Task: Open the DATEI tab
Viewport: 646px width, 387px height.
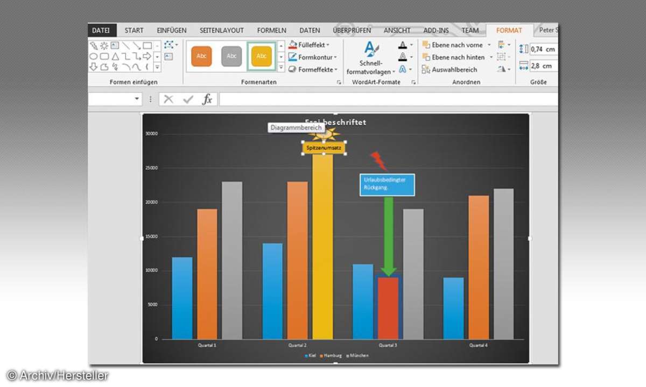Action: pos(101,31)
